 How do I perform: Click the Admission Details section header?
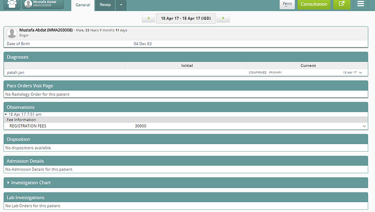[x=186, y=161]
